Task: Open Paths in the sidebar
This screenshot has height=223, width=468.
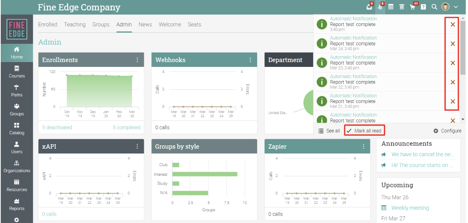Action: point(16,91)
